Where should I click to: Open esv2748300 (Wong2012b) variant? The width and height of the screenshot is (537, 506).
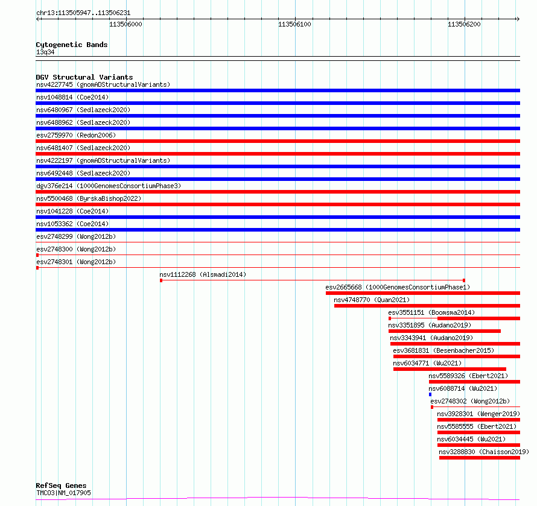76,249
